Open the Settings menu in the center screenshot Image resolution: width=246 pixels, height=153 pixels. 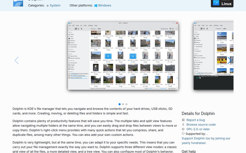[90, 25]
